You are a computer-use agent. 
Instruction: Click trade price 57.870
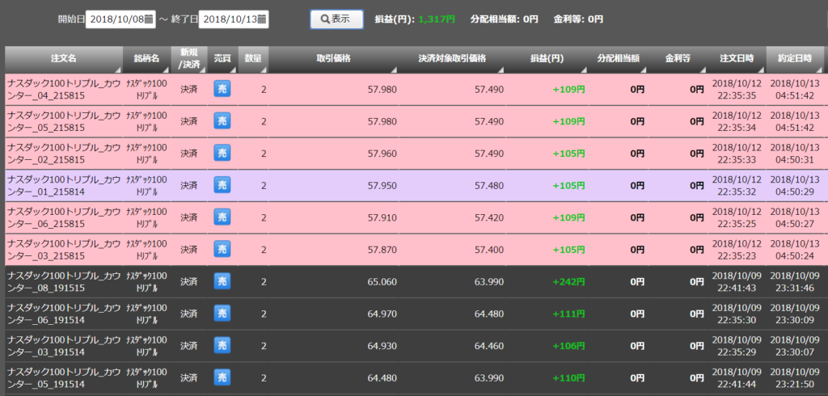[382, 250]
